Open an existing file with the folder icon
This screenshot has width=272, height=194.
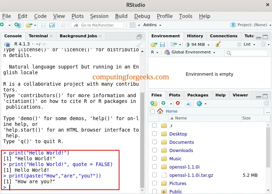point(29,25)
